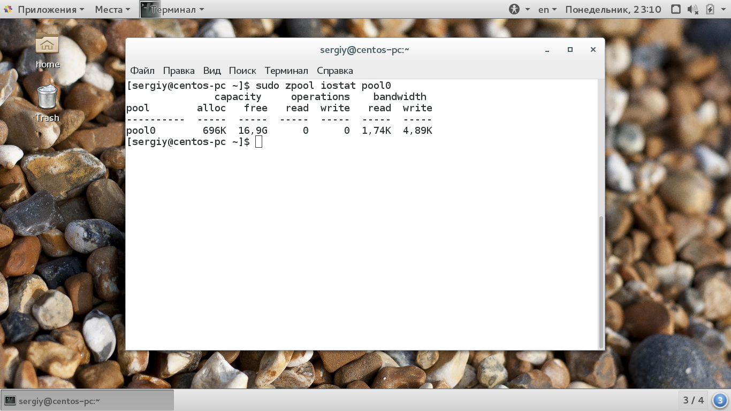The width and height of the screenshot is (731, 411).
Task: Click the capacity column header
Action: click(x=238, y=97)
